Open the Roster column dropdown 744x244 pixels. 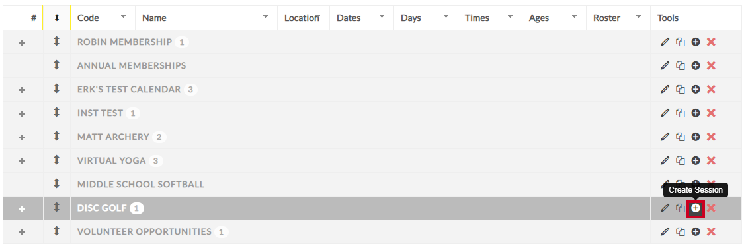639,16
